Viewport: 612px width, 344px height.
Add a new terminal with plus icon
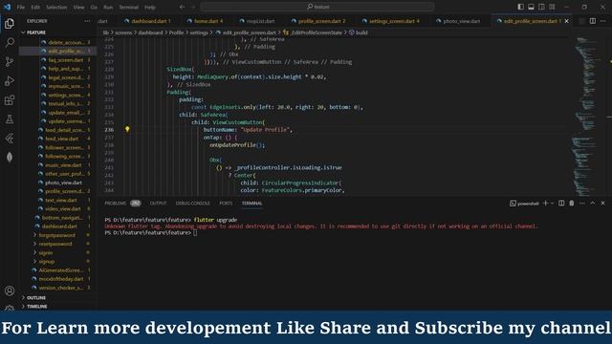coord(546,204)
